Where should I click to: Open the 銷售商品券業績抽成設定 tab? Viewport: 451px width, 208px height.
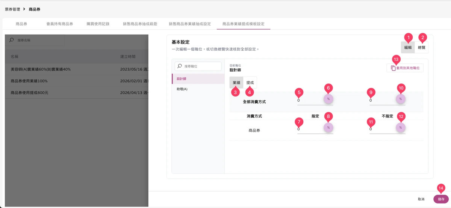coord(190,24)
